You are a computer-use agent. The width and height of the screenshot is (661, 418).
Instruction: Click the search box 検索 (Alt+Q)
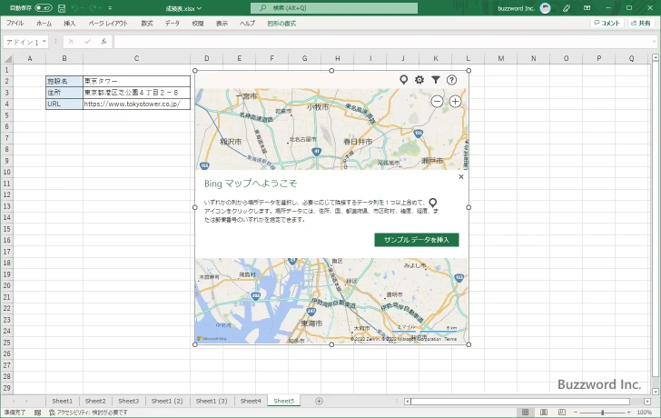point(334,8)
